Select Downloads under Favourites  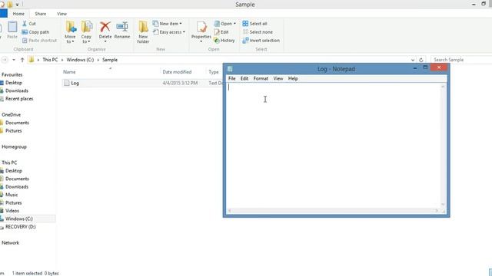coord(17,90)
